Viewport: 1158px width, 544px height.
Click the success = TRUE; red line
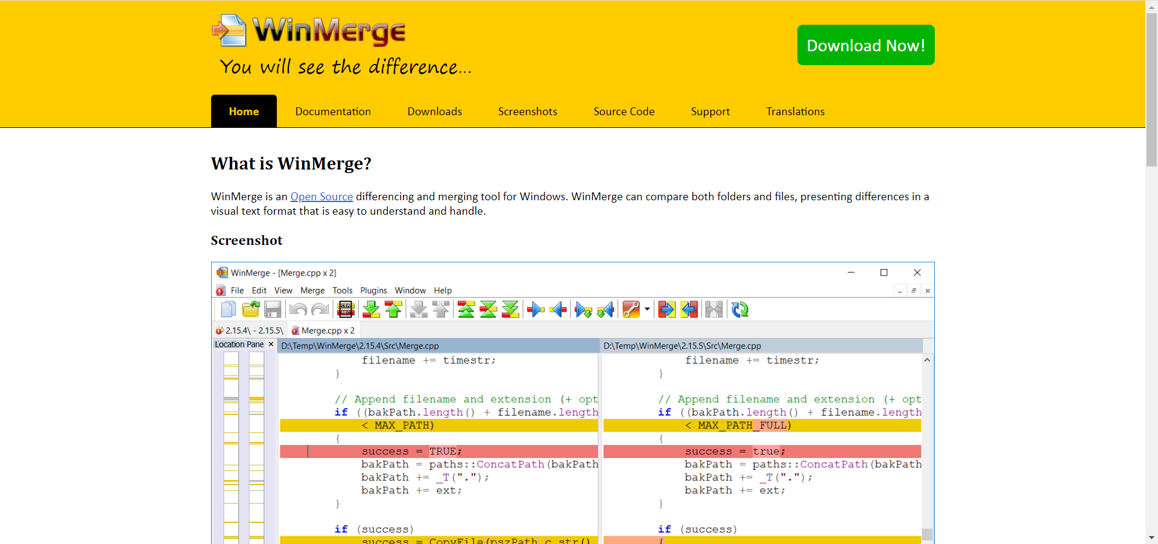click(x=438, y=452)
